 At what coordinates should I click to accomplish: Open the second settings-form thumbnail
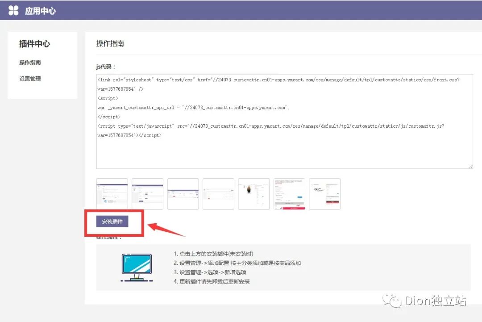tap(147, 194)
